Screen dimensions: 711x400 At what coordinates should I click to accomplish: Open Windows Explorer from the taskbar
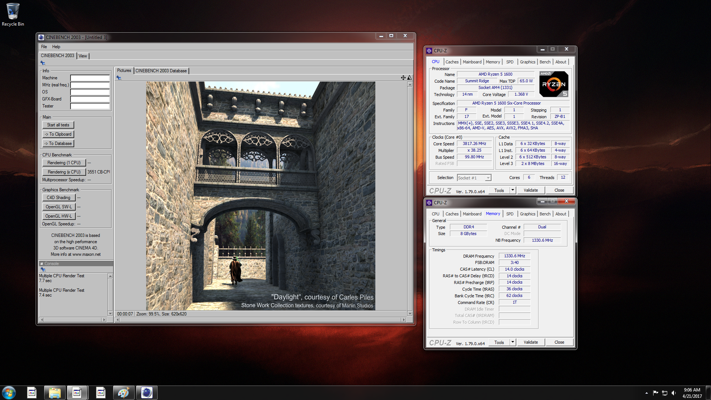[55, 393]
